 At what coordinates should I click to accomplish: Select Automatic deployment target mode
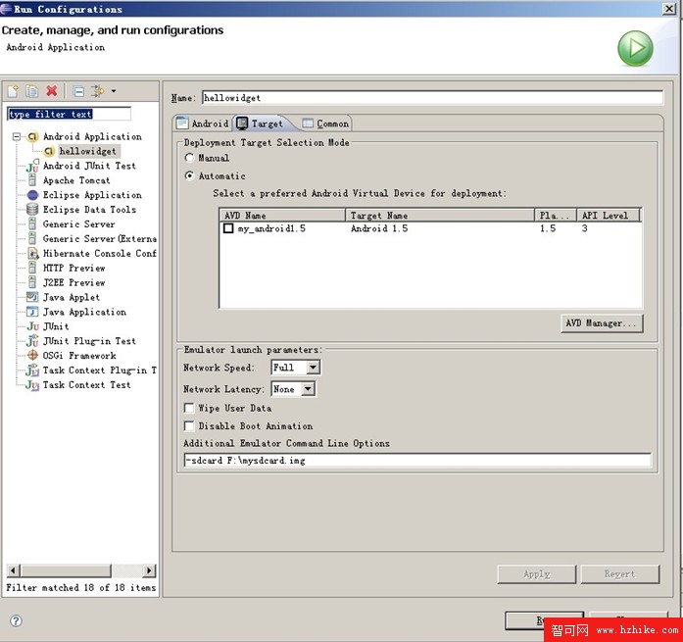pyautogui.click(x=189, y=176)
